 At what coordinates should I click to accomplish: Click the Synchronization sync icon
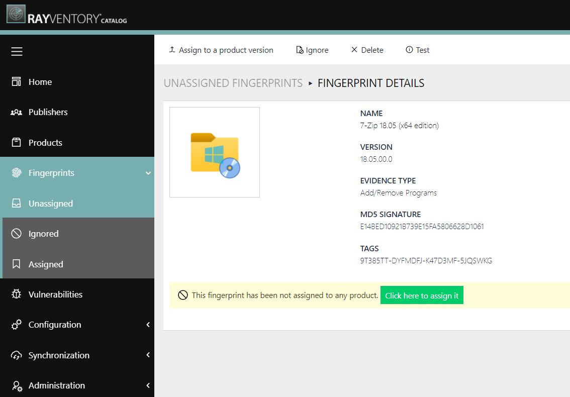17,355
